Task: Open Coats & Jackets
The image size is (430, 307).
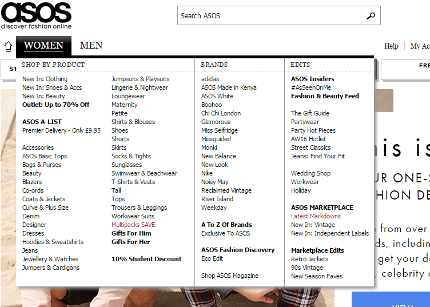Action: 44,199
